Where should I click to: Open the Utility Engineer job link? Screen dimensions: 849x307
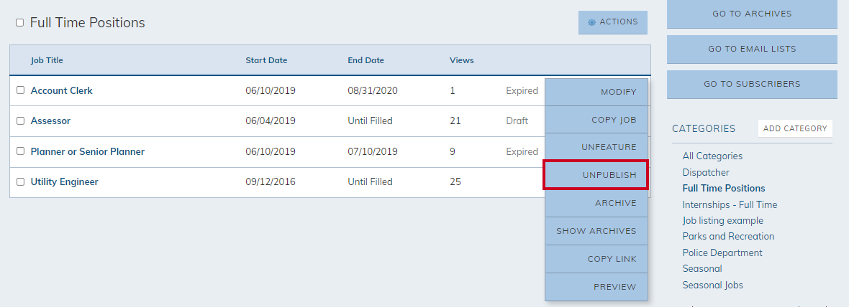pos(65,181)
